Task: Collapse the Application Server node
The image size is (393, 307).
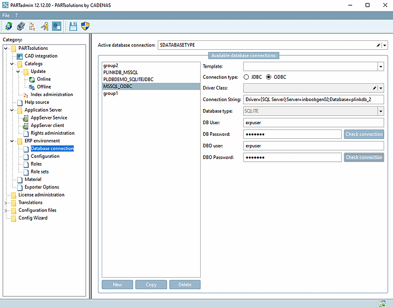Action: [12, 110]
